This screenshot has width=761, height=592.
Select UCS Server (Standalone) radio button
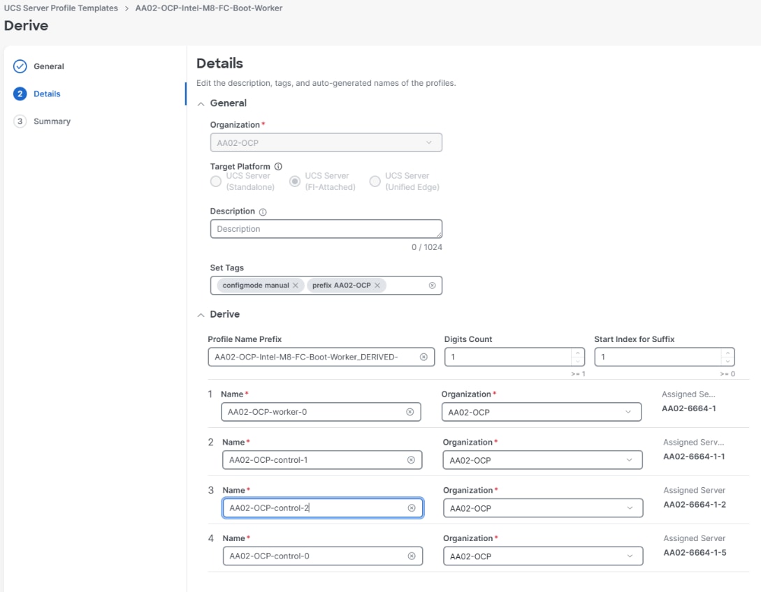(216, 182)
